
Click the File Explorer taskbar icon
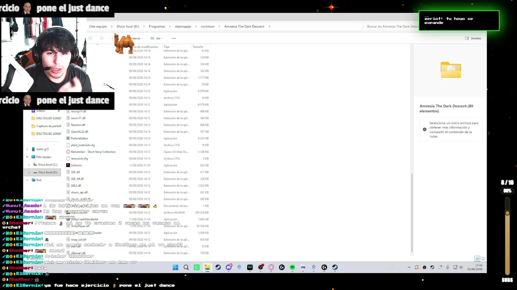pos(207,267)
